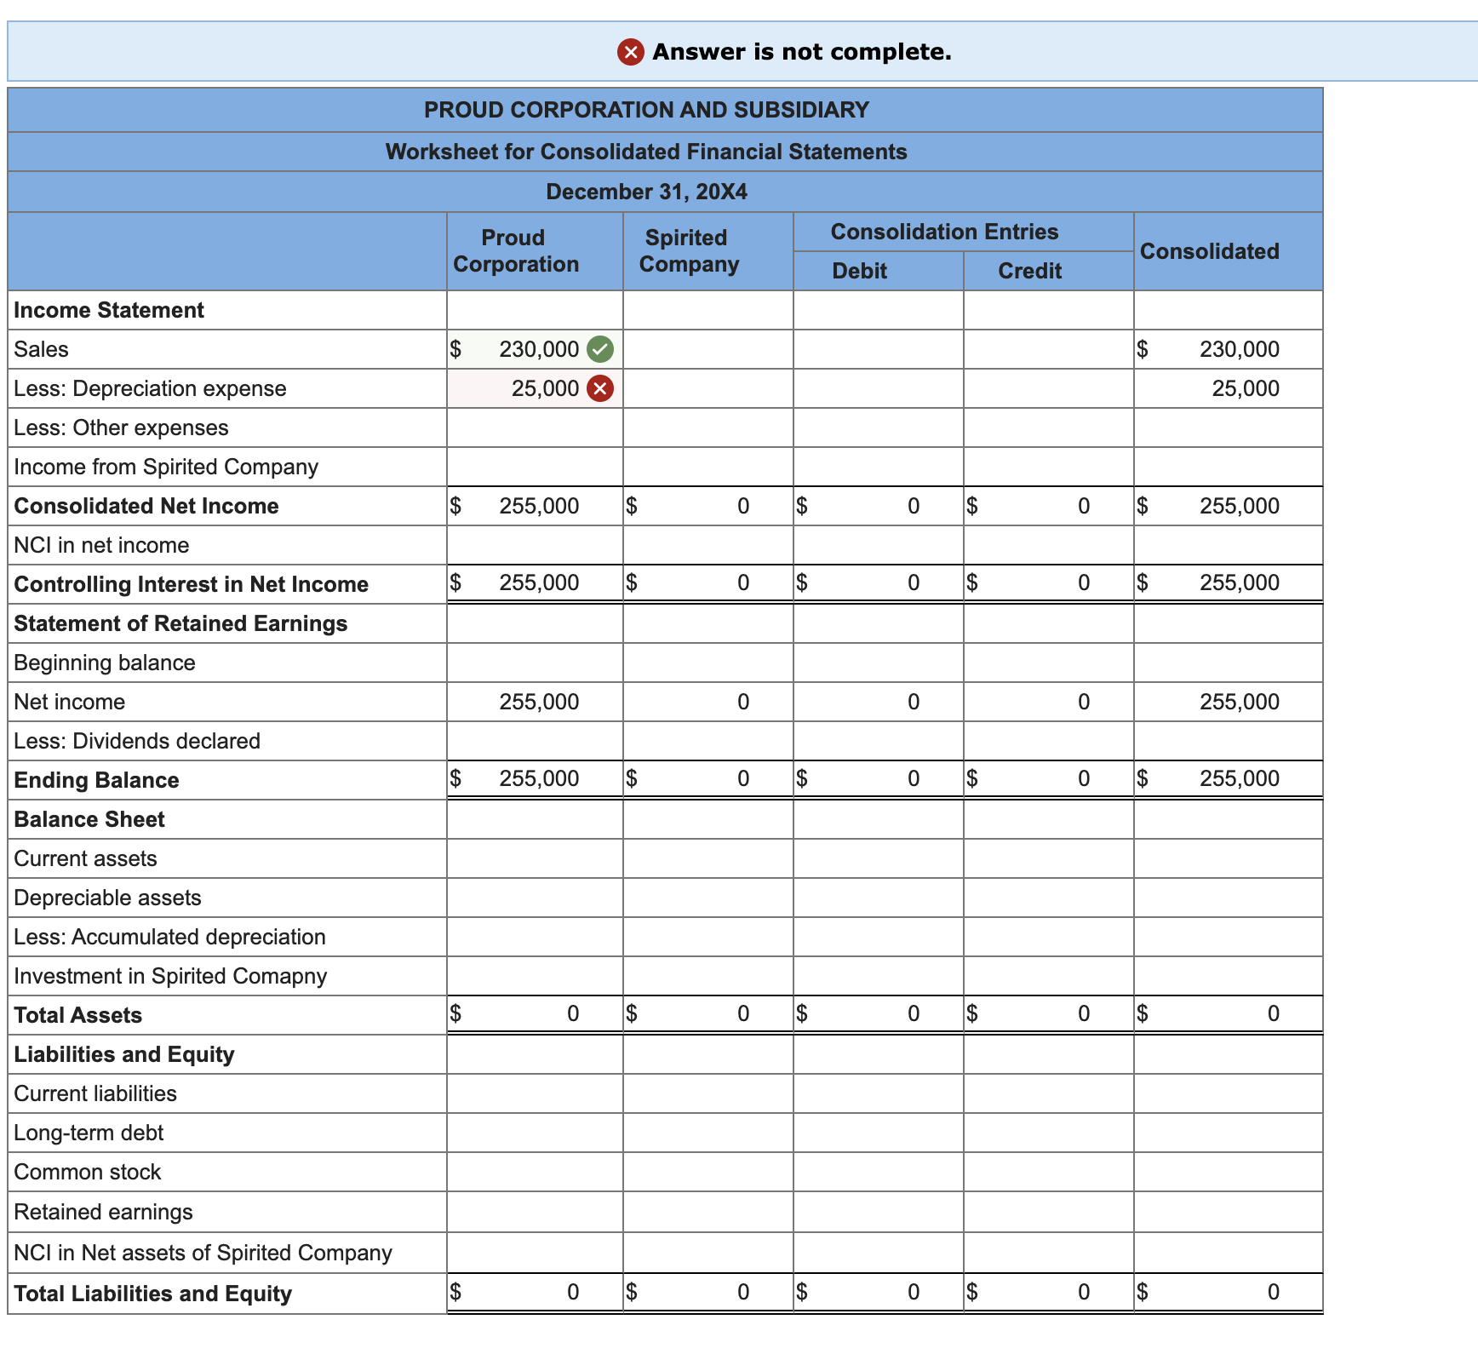This screenshot has height=1354, width=1478.
Task: Select the Retained earnings input cell
Action: pyautogui.click(x=532, y=1211)
